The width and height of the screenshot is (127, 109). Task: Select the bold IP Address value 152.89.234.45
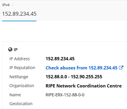point(60,59)
